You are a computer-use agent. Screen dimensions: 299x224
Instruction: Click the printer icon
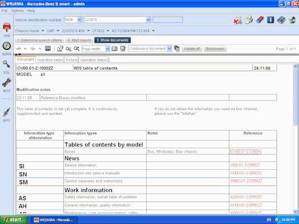tap(249, 20)
